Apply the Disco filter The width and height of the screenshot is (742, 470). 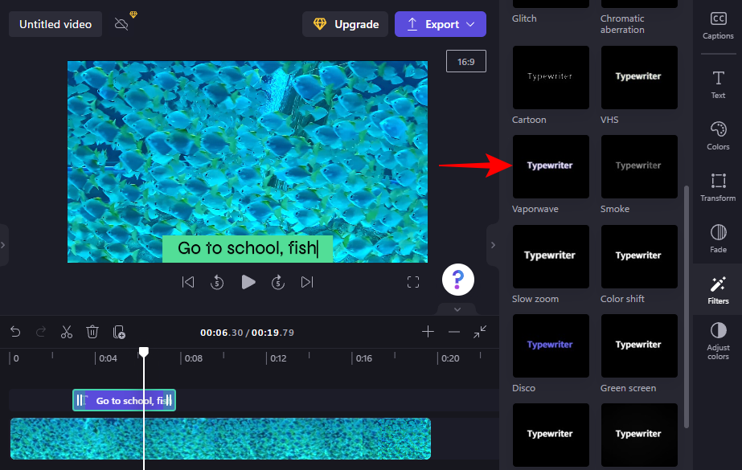click(x=550, y=345)
